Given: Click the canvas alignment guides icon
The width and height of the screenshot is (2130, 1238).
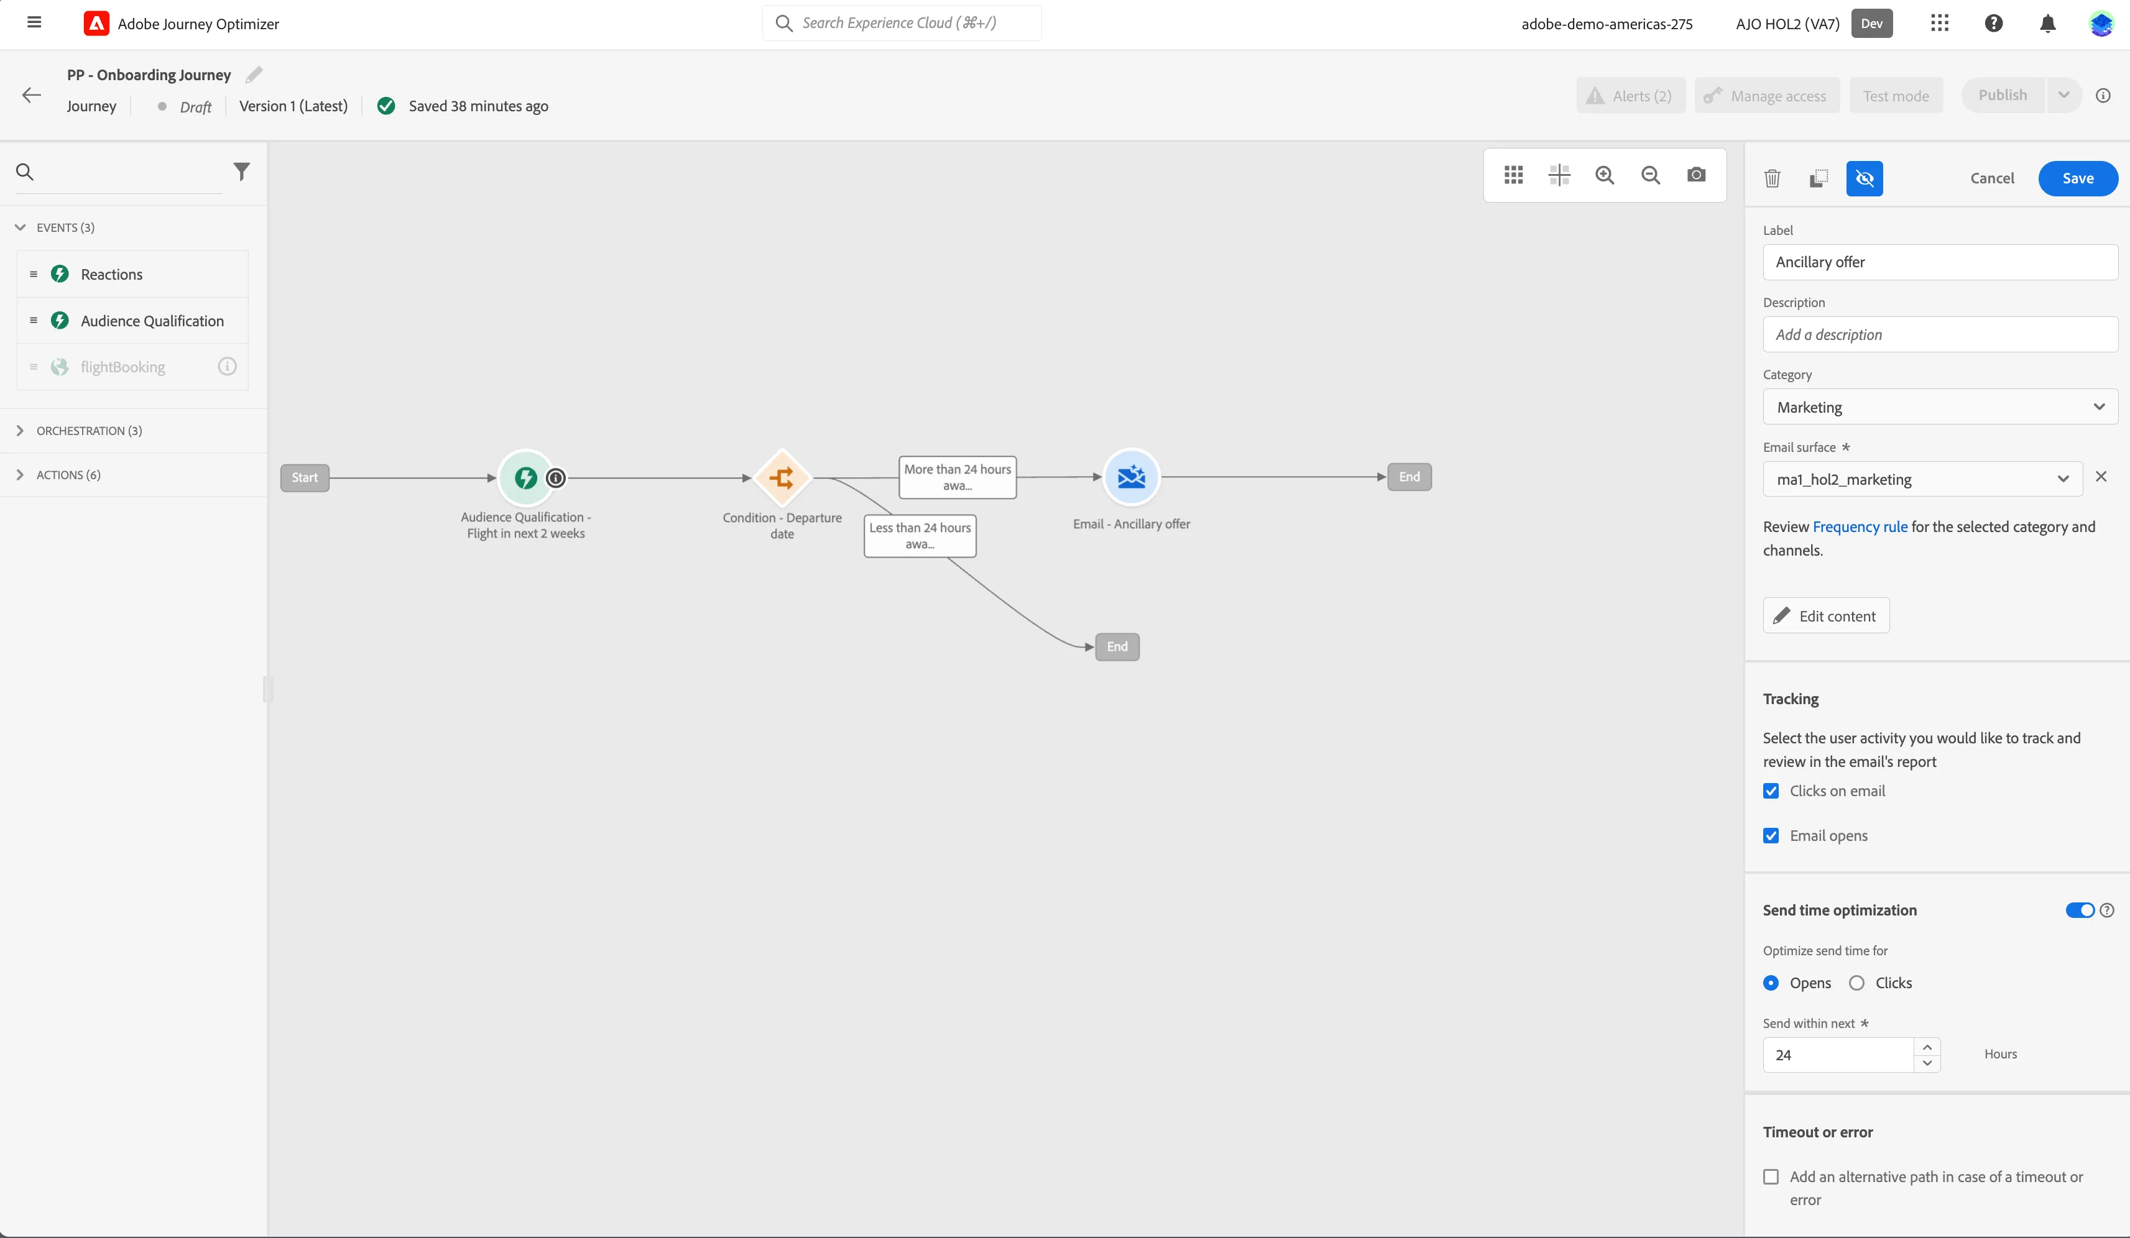Looking at the screenshot, I should 1559,175.
